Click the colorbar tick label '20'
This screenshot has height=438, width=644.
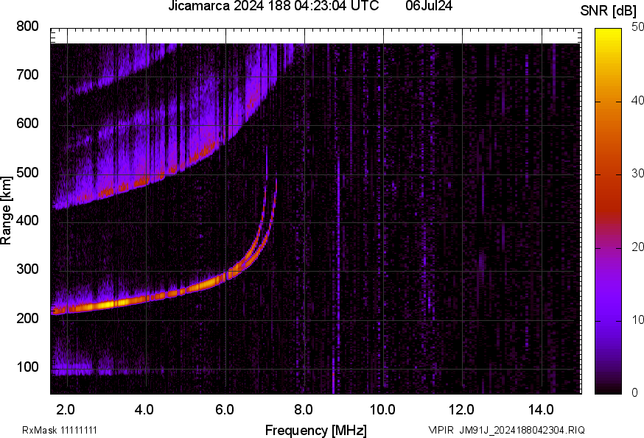click(638, 247)
